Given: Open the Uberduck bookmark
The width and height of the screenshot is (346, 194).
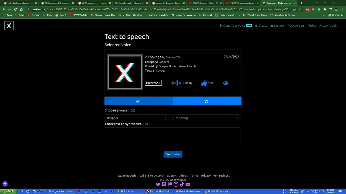Looking at the screenshot, I should point(205,15).
